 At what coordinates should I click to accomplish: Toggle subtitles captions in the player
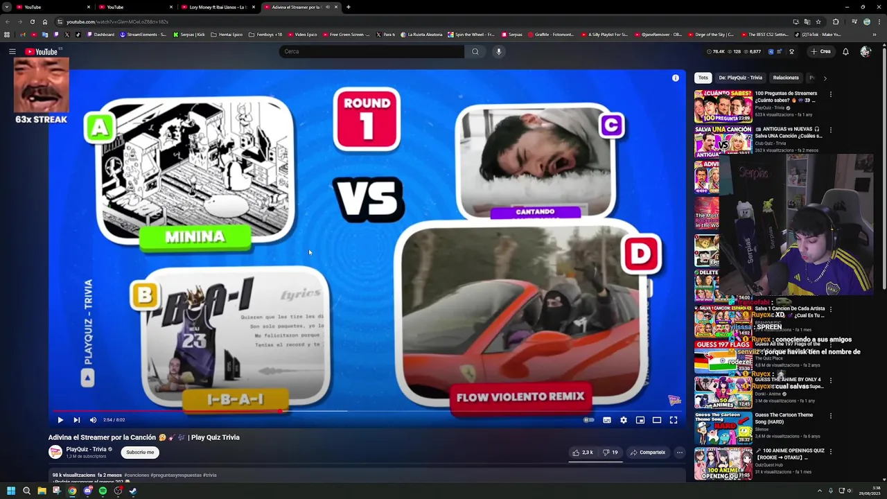(x=607, y=420)
